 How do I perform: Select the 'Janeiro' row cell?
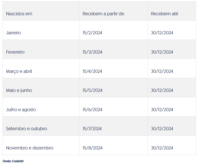[14, 33]
